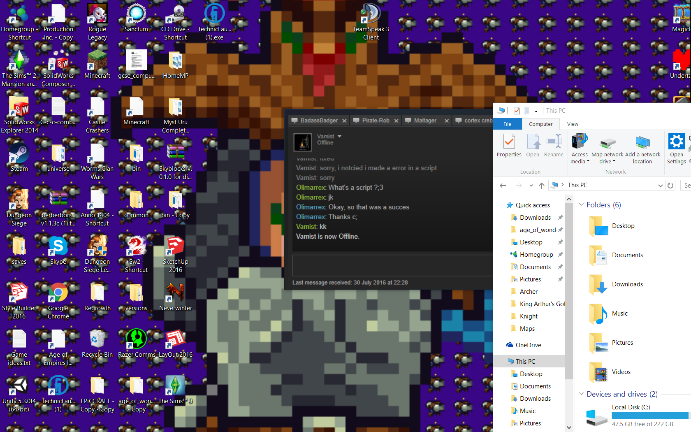Close the Maltager chat tab
The image size is (691, 432).
pos(446,121)
